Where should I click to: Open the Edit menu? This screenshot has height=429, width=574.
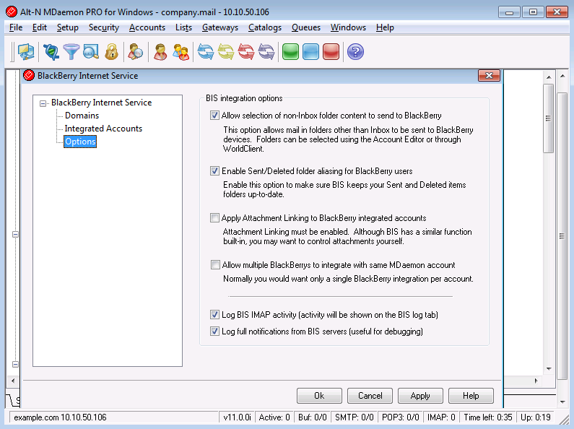[40, 27]
